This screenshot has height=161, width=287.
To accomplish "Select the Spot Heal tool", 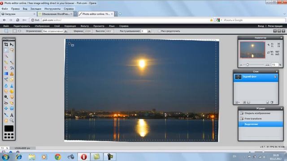I will pyautogui.click(x=12, y=103).
